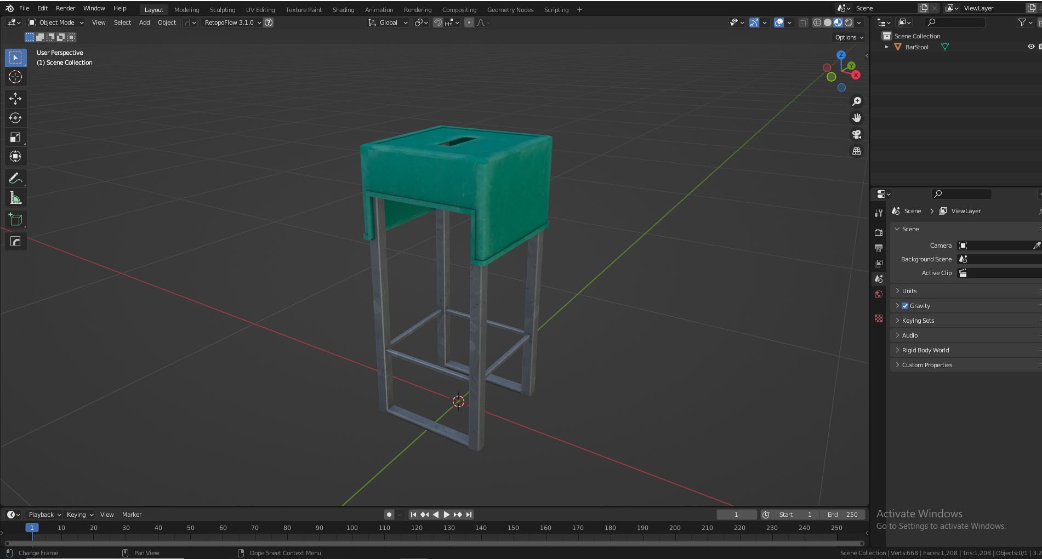
Task: Click the eyedropper icon next to Camera field
Action: click(1037, 246)
